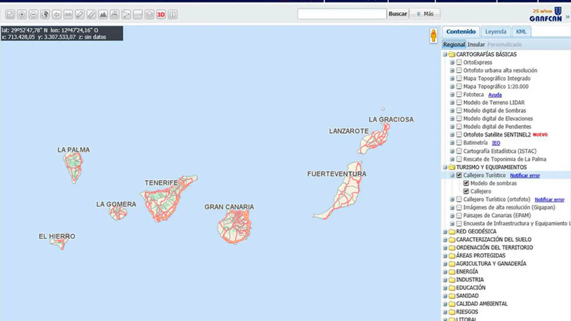571x321 pixels.
Task: Uncheck Modelo de sombras sublayer
Action: pyautogui.click(x=466, y=183)
